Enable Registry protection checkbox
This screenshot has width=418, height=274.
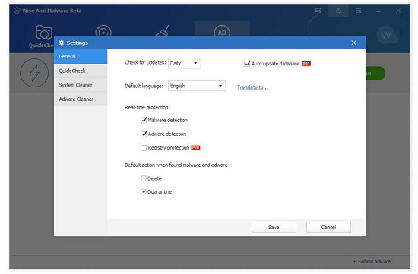click(x=144, y=148)
